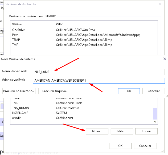
Task: Select the USERNAME system variable row
Action: click(x=20, y=113)
